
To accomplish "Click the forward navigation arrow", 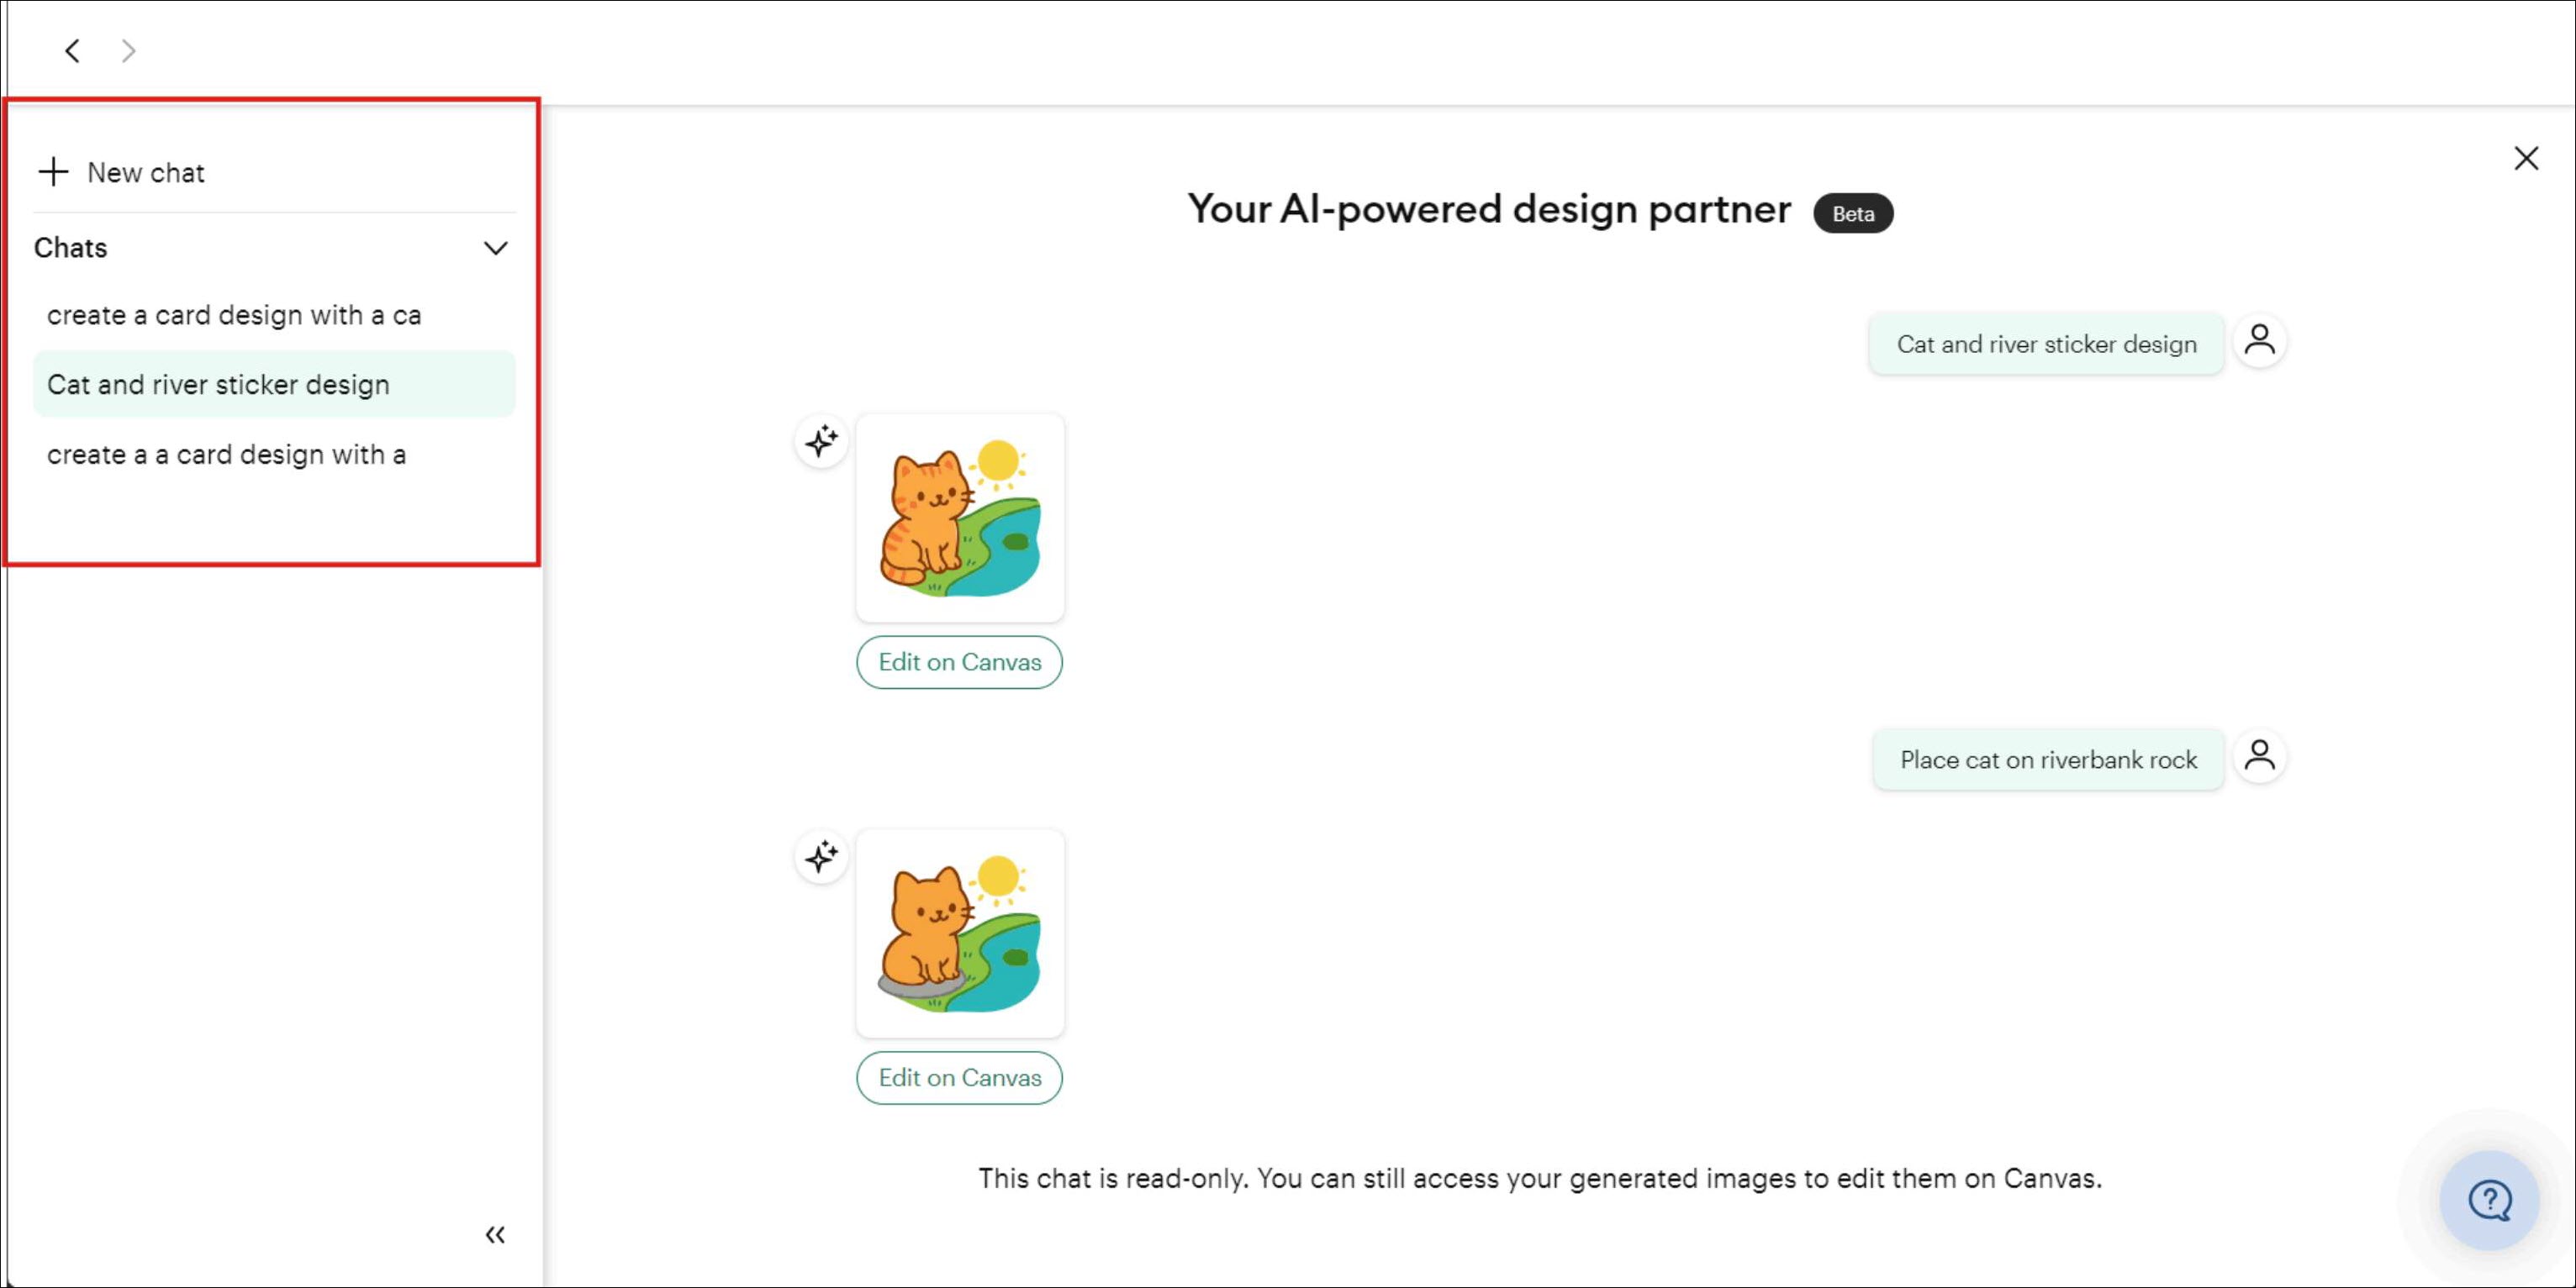I will click(128, 50).
